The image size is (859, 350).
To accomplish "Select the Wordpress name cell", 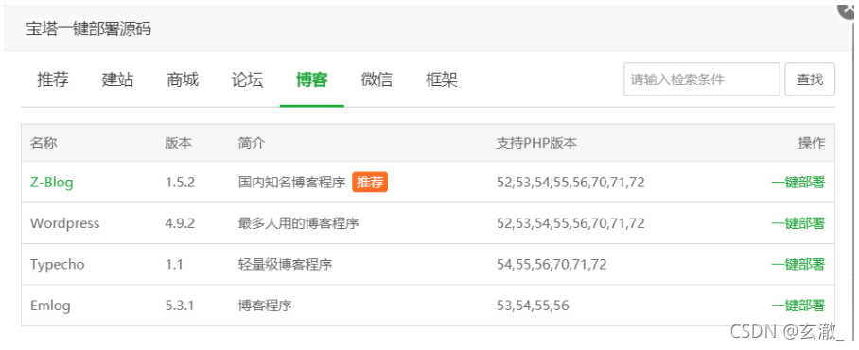I will [x=64, y=223].
